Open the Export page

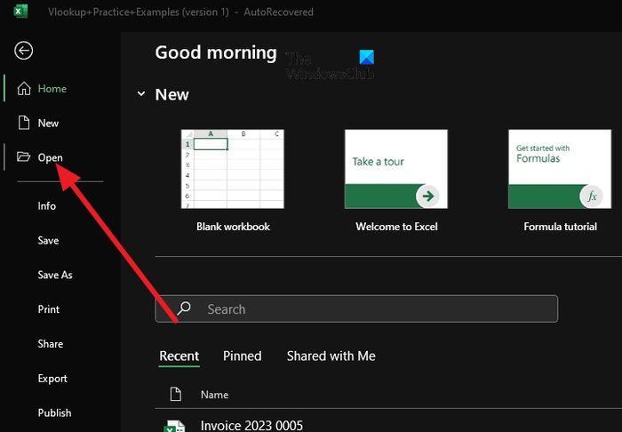pos(52,379)
